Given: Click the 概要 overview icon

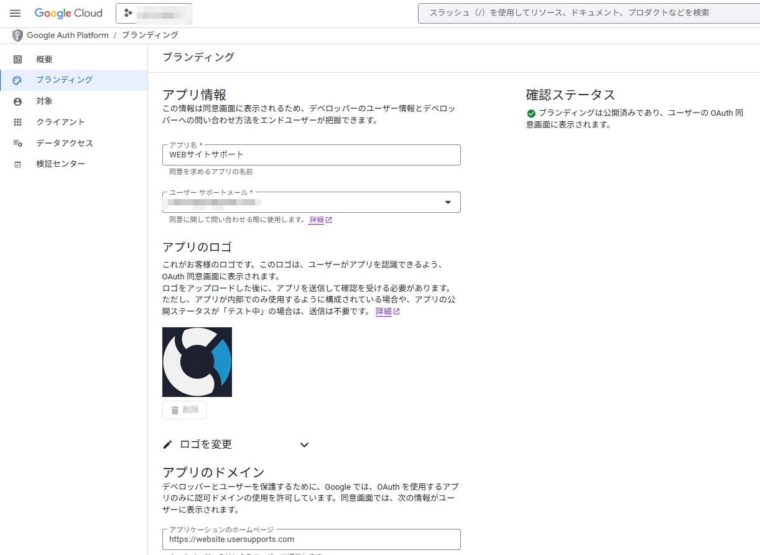Looking at the screenshot, I should (17, 60).
